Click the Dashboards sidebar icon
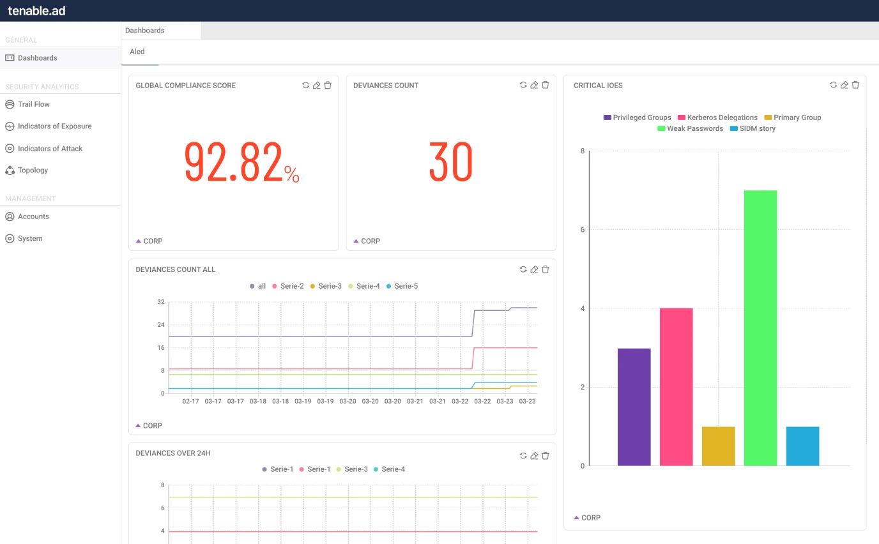 (x=10, y=58)
